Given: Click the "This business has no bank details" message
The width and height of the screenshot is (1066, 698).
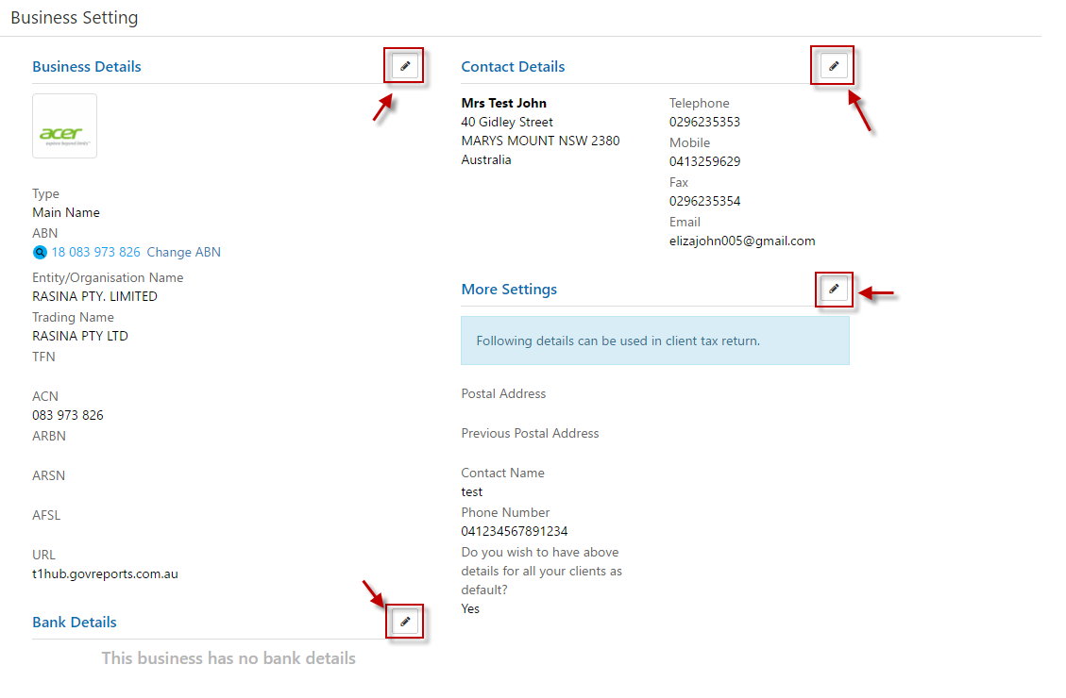Looking at the screenshot, I should coord(228,658).
